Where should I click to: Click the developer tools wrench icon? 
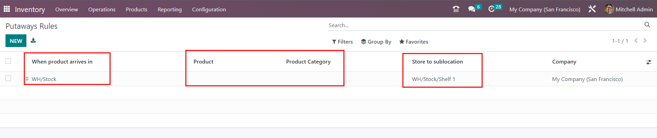(x=592, y=9)
